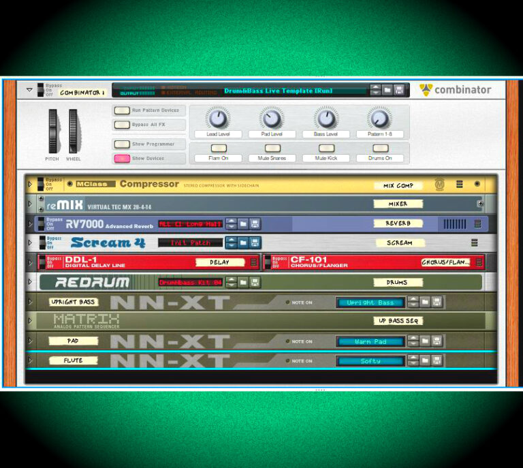Open the Scream 4 patch browser folder

[x=243, y=243]
